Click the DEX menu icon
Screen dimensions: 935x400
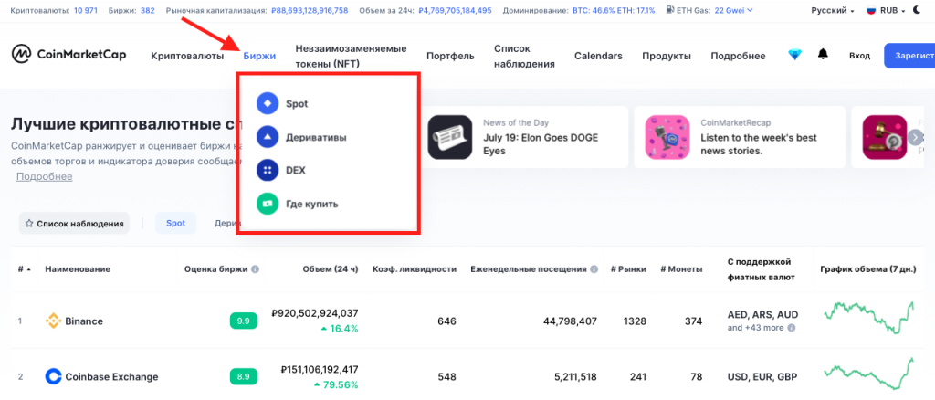[x=267, y=170]
